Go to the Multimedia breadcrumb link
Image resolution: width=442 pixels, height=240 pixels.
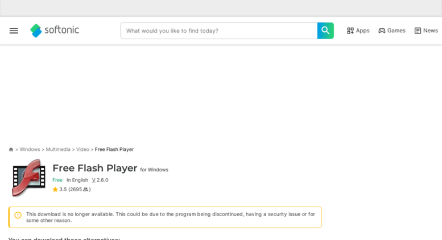coord(58,149)
